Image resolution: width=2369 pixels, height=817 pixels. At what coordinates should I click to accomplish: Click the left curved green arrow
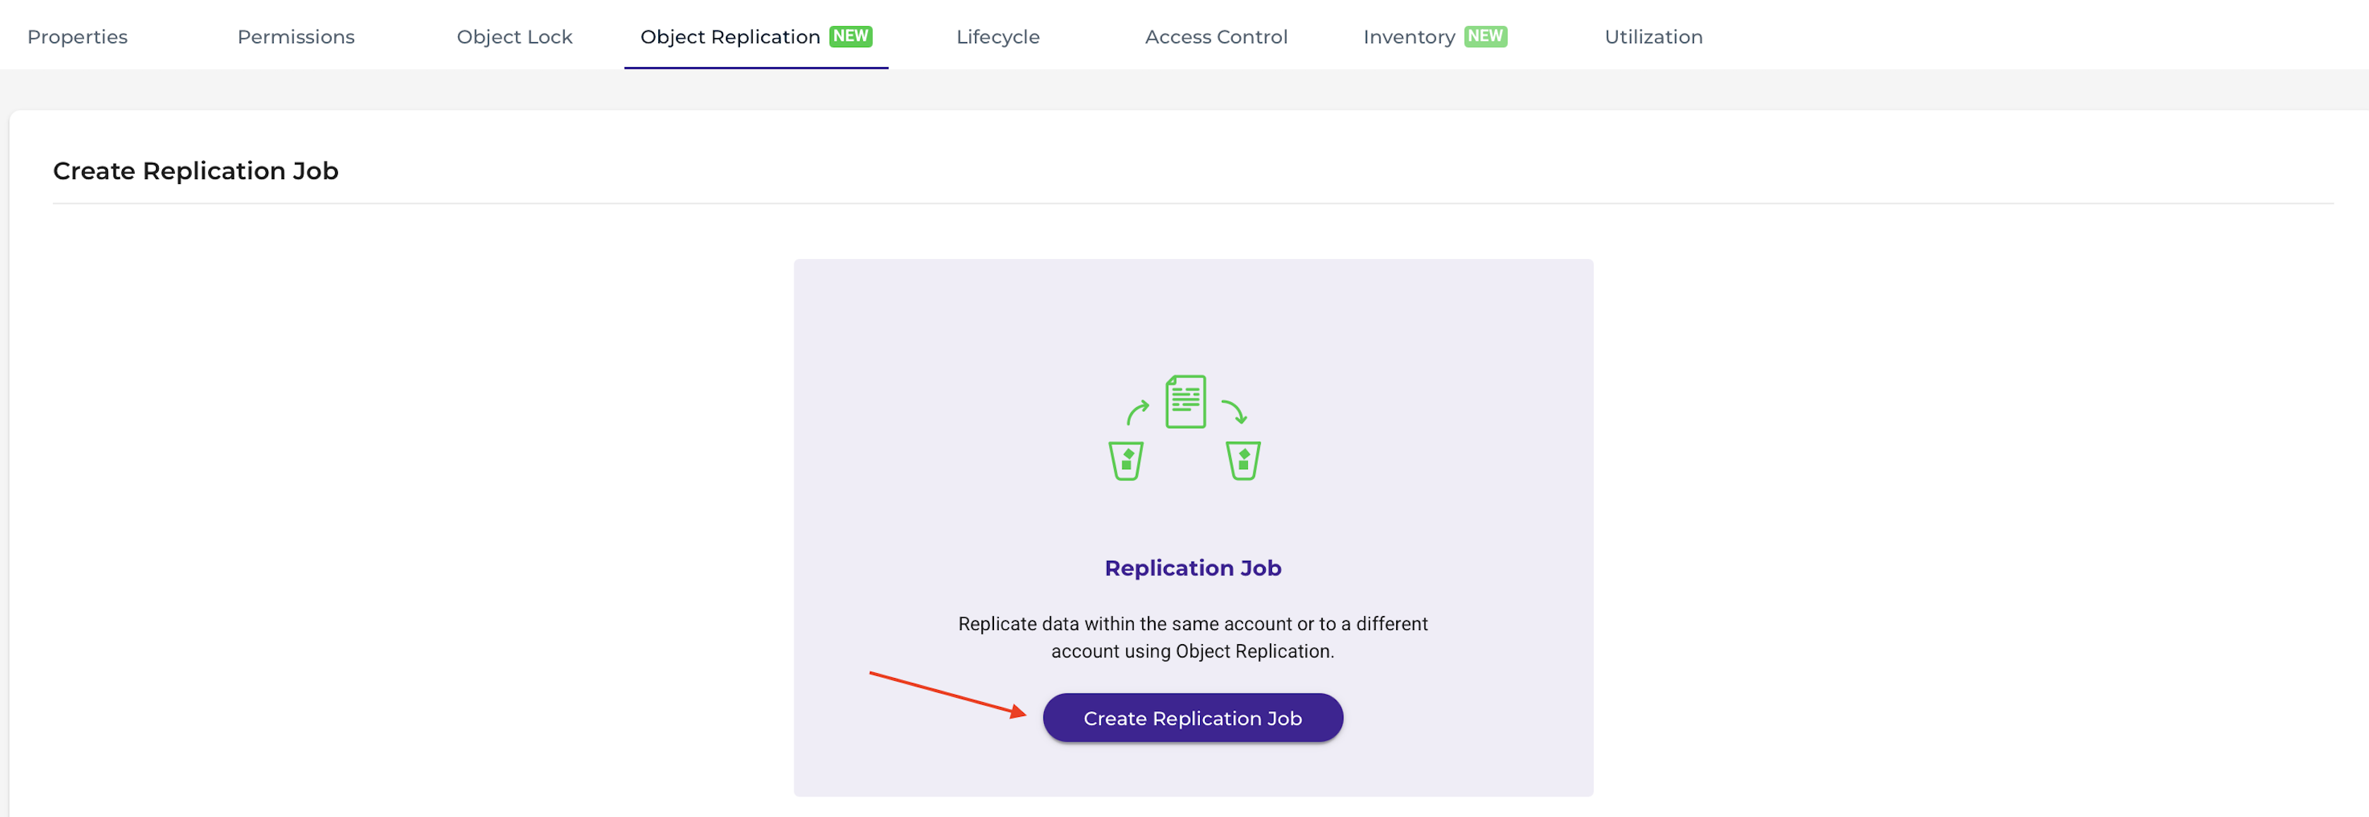pos(1138,412)
